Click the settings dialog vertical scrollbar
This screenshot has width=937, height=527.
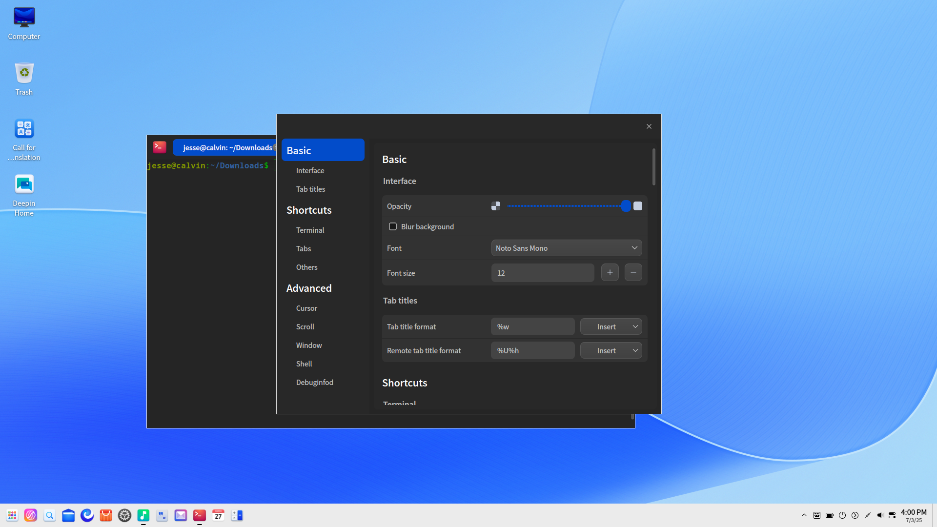[x=653, y=167]
